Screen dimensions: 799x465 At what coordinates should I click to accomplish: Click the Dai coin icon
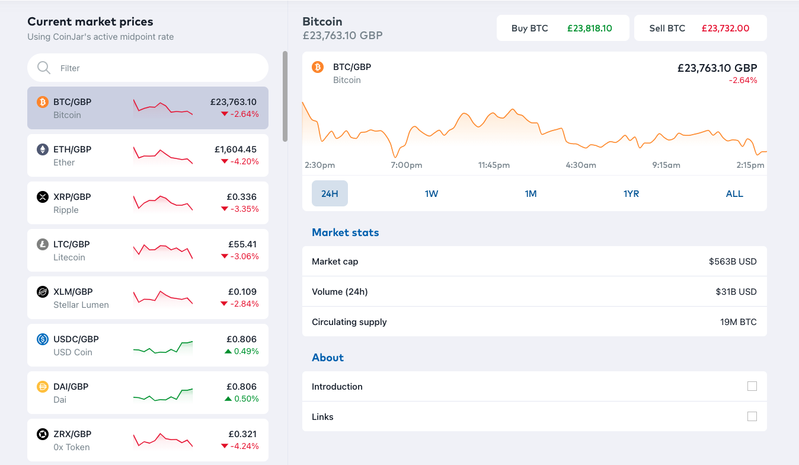[x=43, y=387]
